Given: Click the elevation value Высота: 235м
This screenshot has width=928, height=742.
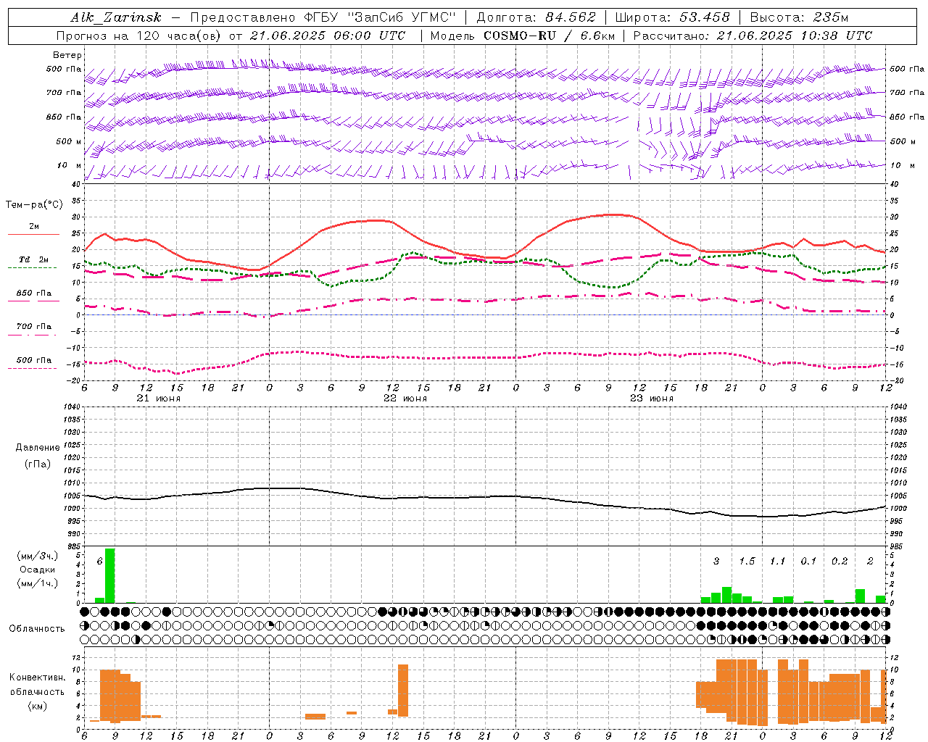Looking at the screenshot, I should [798, 17].
